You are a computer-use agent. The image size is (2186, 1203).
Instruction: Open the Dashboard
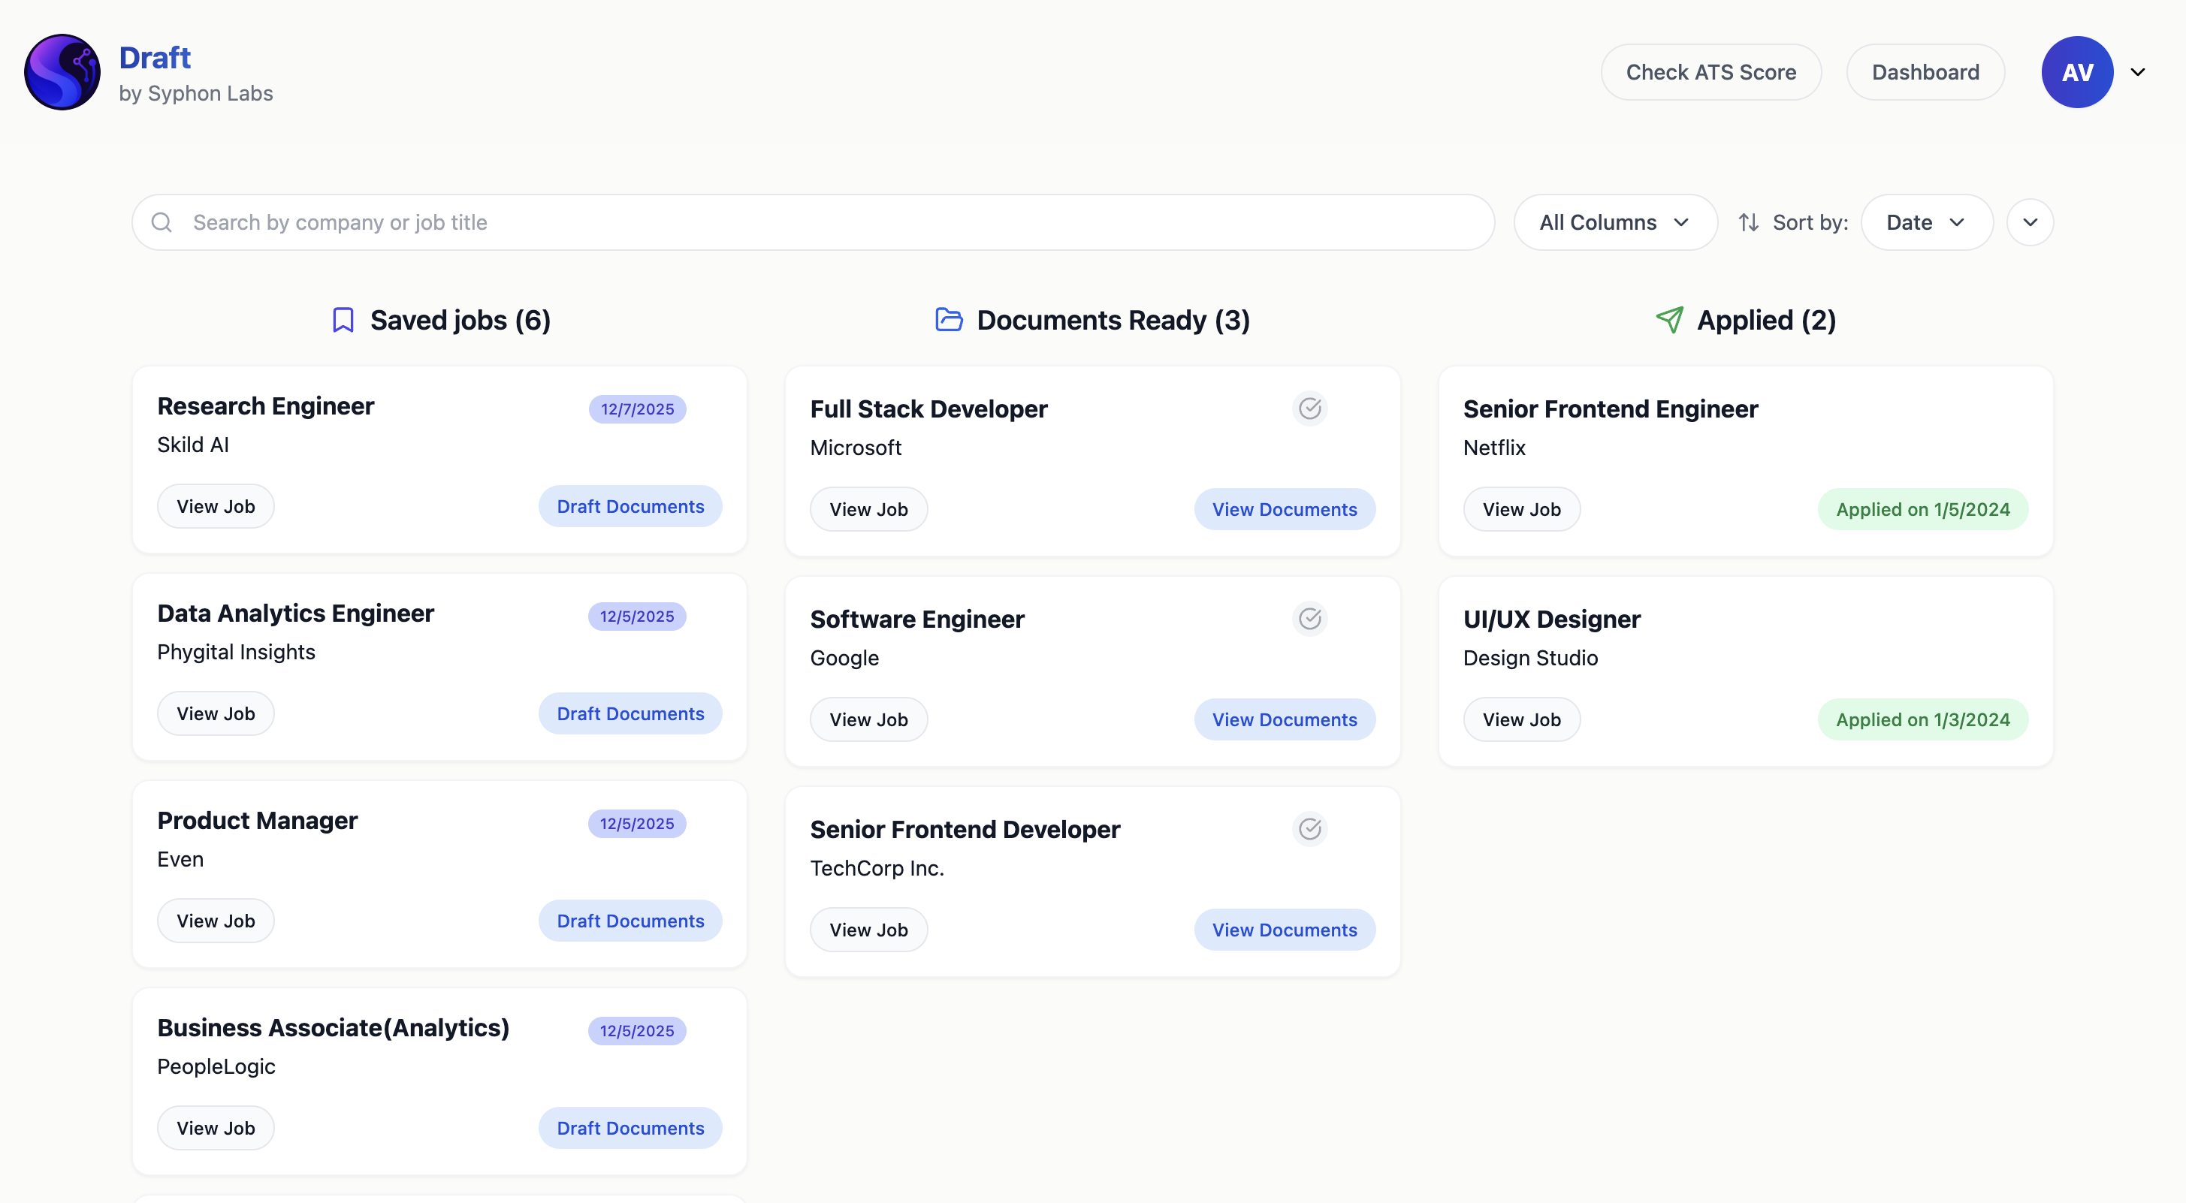tap(1925, 72)
